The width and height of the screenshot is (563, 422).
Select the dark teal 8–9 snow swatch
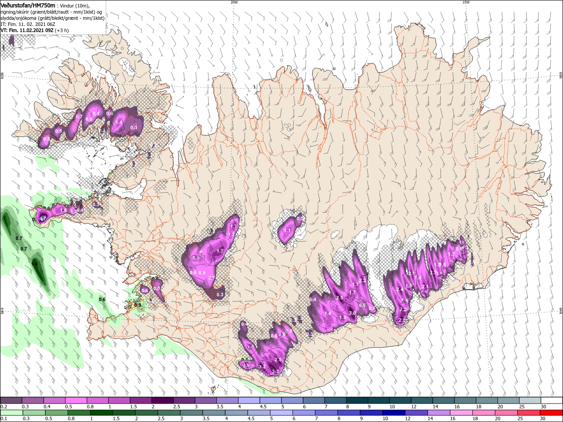(357, 400)
